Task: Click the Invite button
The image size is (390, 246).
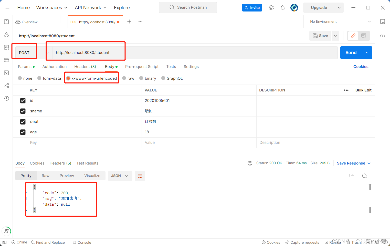Action: 252,8
